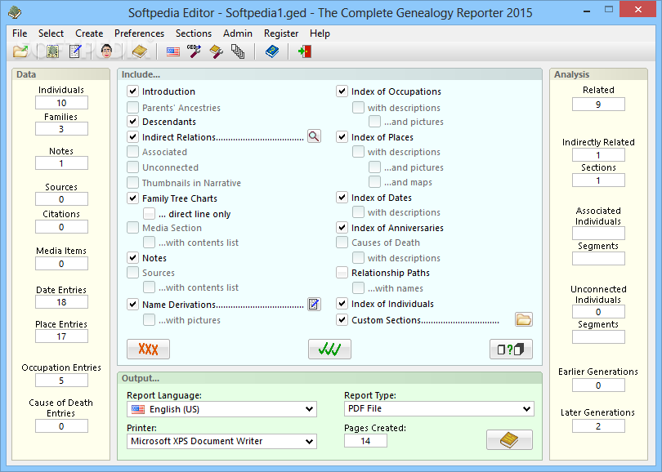Toggle the Custom Sections checkbox
This screenshot has height=472, width=662.
(342, 320)
